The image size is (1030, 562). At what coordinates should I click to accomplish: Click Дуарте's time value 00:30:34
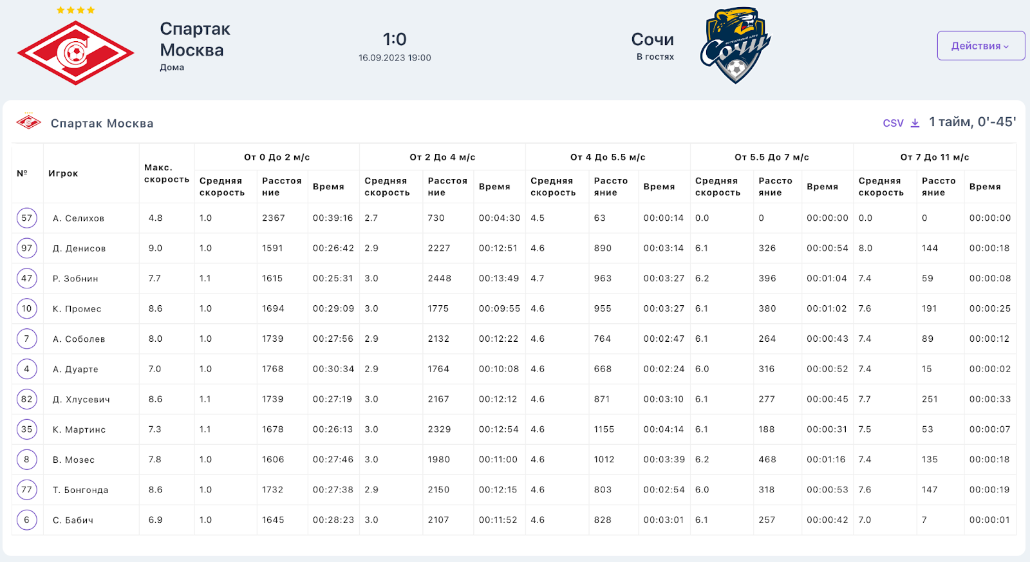coord(333,370)
